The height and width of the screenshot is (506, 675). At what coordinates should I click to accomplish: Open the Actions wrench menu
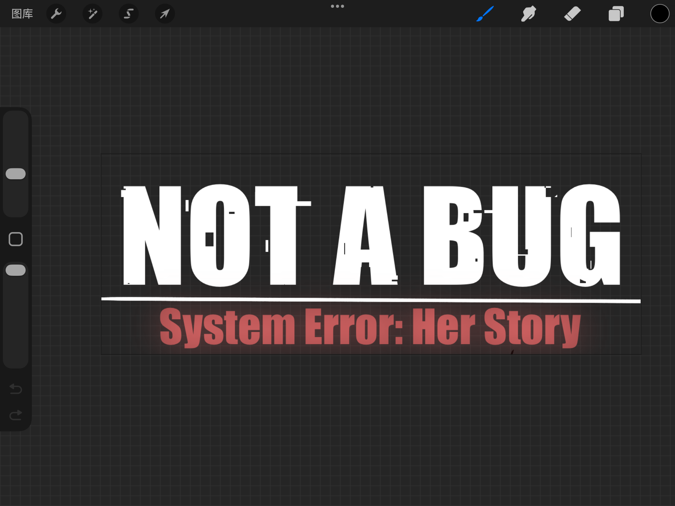click(56, 14)
